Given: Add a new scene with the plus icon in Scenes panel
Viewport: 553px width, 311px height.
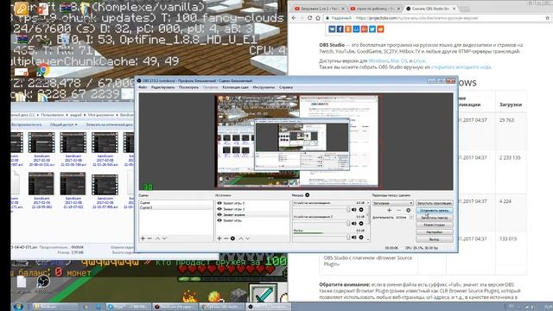Looking at the screenshot, I should click(143, 238).
